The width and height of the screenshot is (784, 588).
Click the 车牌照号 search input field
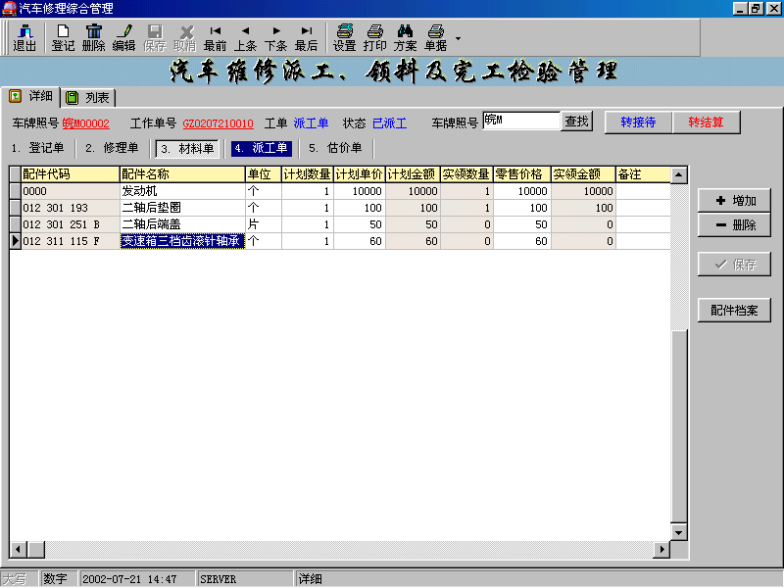coord(521,121)
